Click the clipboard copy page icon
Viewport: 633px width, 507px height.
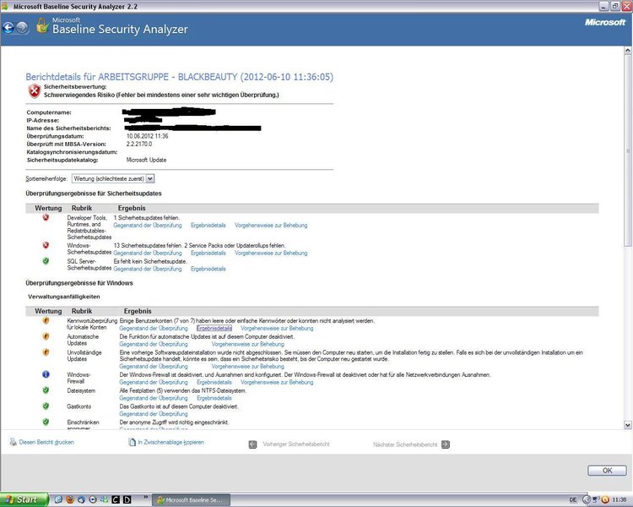click(132, 442)
